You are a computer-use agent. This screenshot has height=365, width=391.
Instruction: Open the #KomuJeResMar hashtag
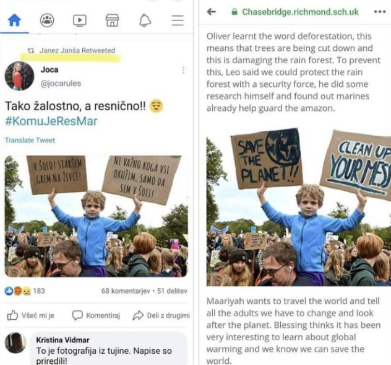click(x=51, y=121)
